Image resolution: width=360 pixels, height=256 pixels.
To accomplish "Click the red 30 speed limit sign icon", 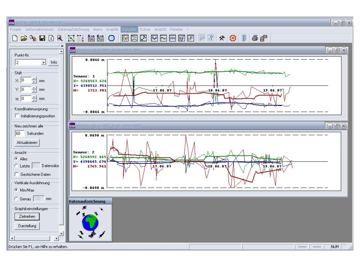I will pyautogui.click(x=233, y=38).
